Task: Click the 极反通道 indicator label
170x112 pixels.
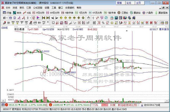Action: point(19,29)
